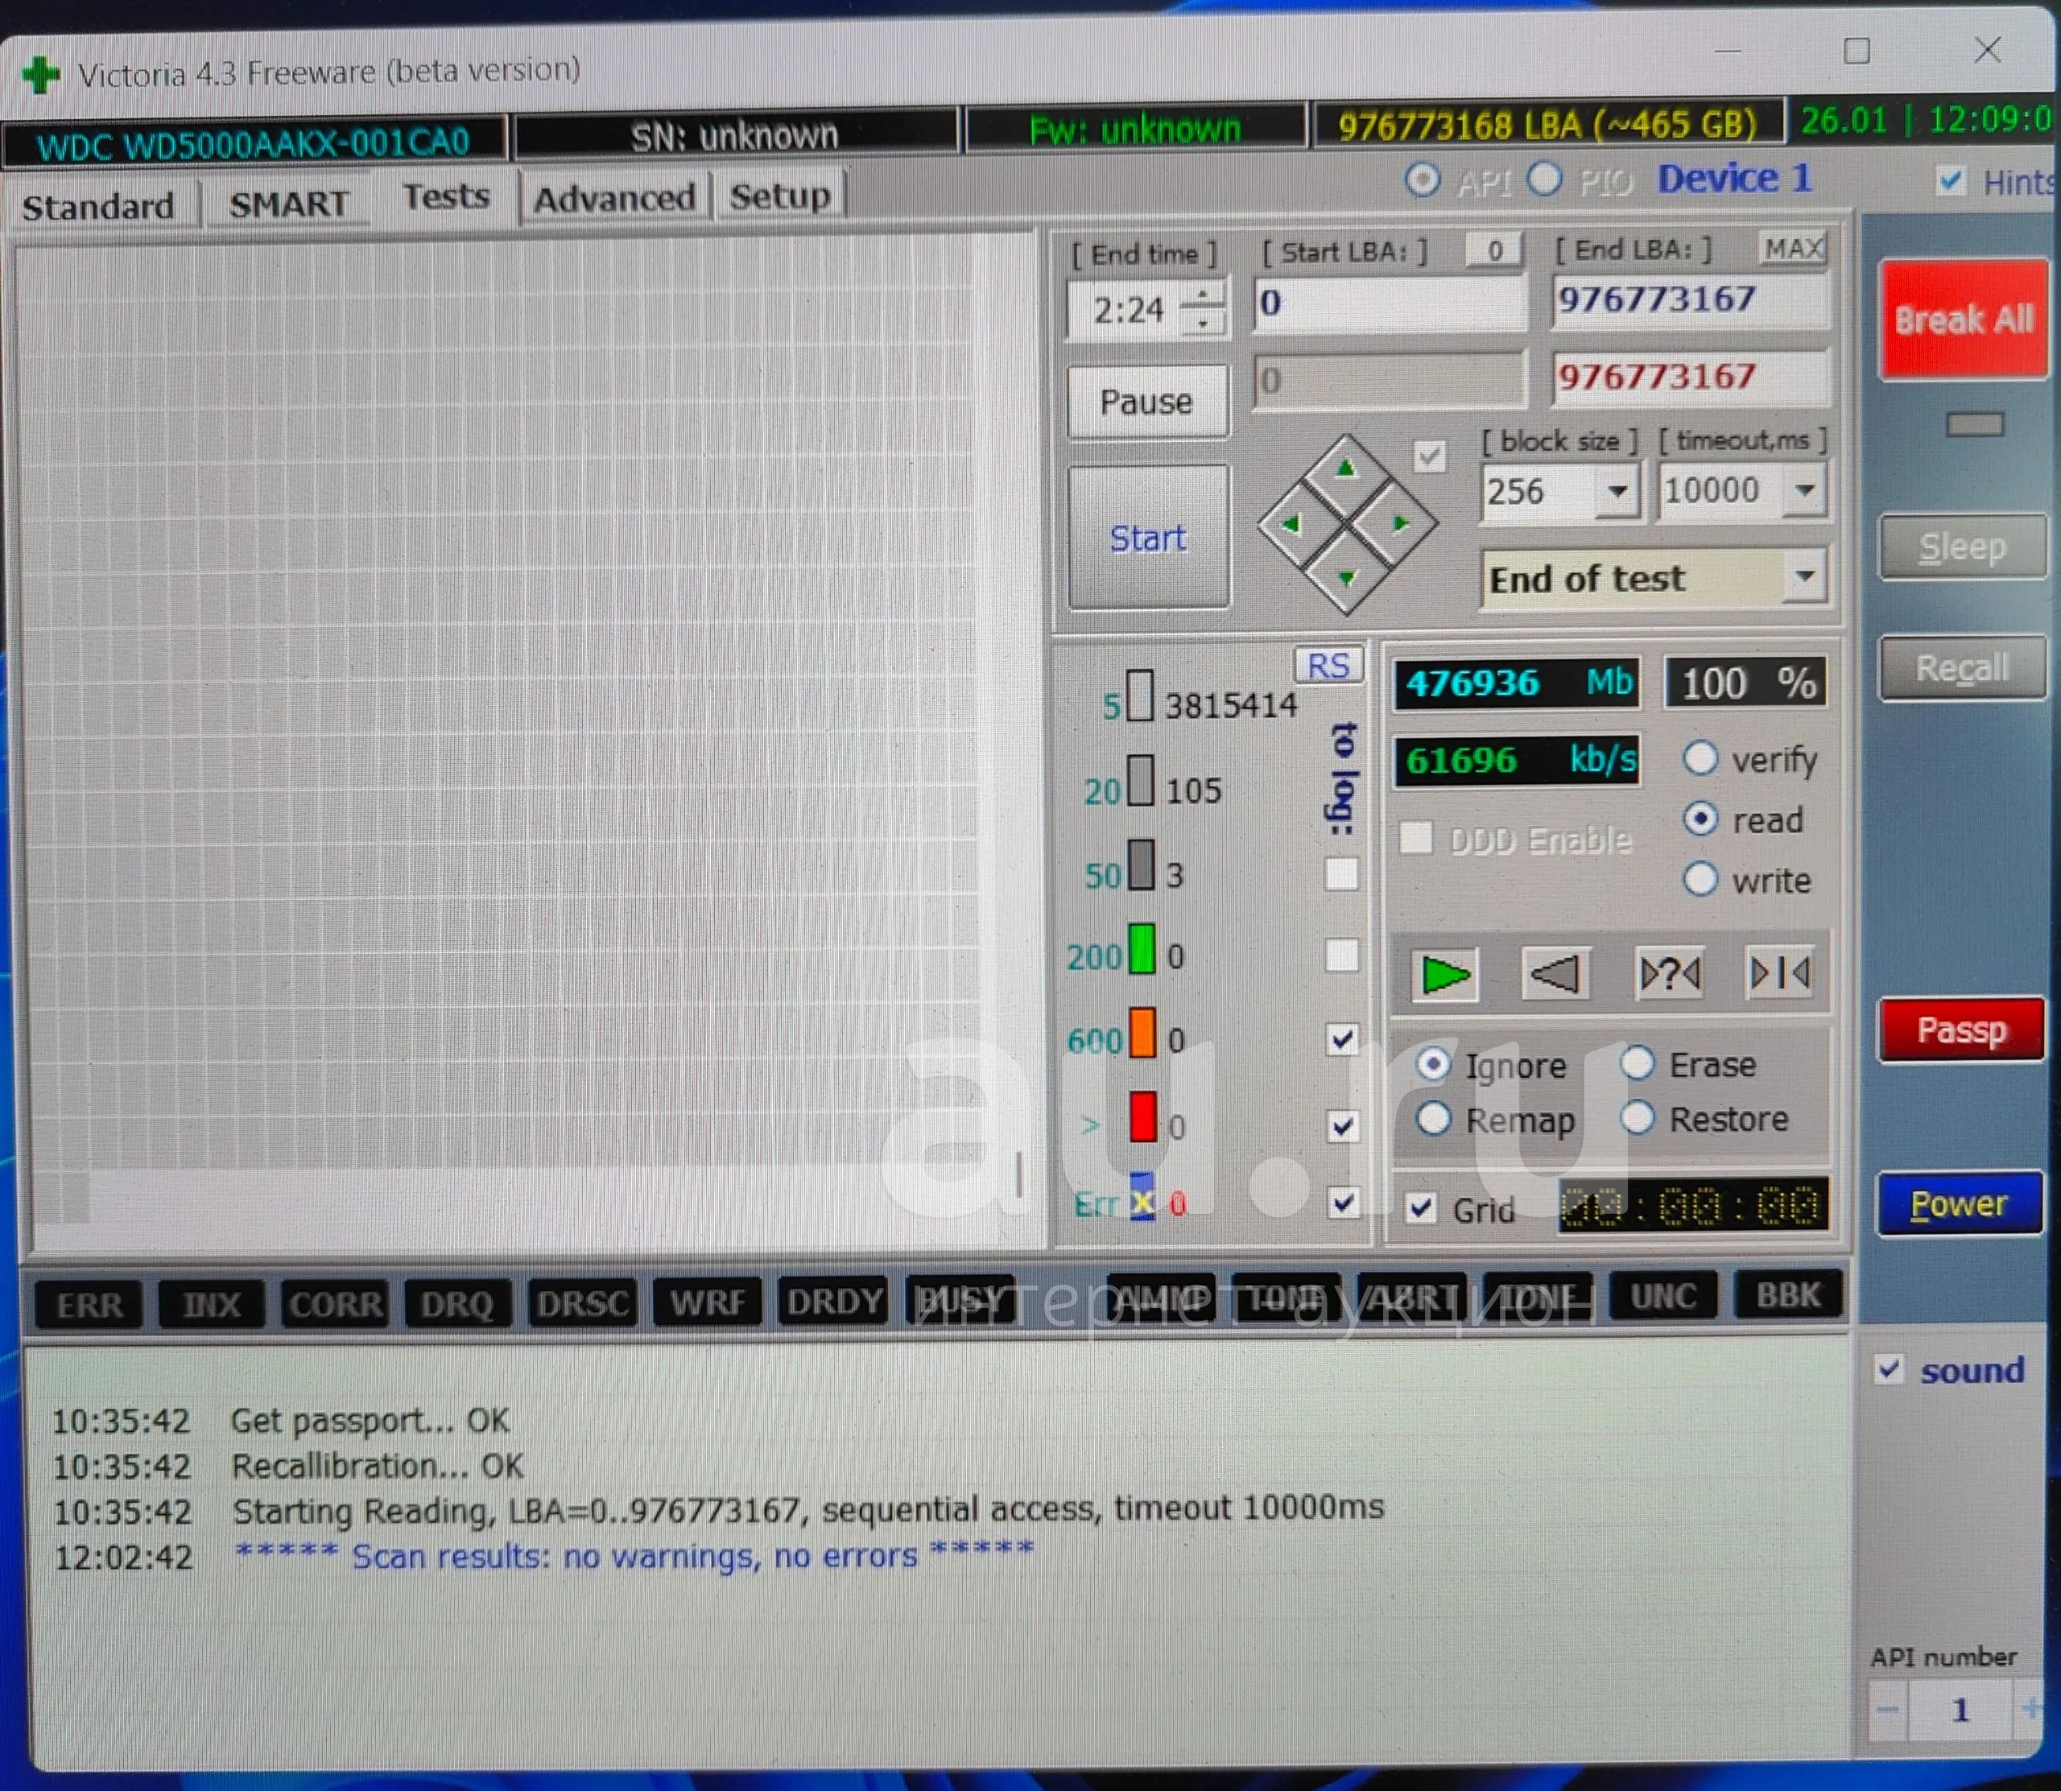This screenshot has width=2061, height=1791.
Task: Open the Setup tab
Action: (779, 196)
